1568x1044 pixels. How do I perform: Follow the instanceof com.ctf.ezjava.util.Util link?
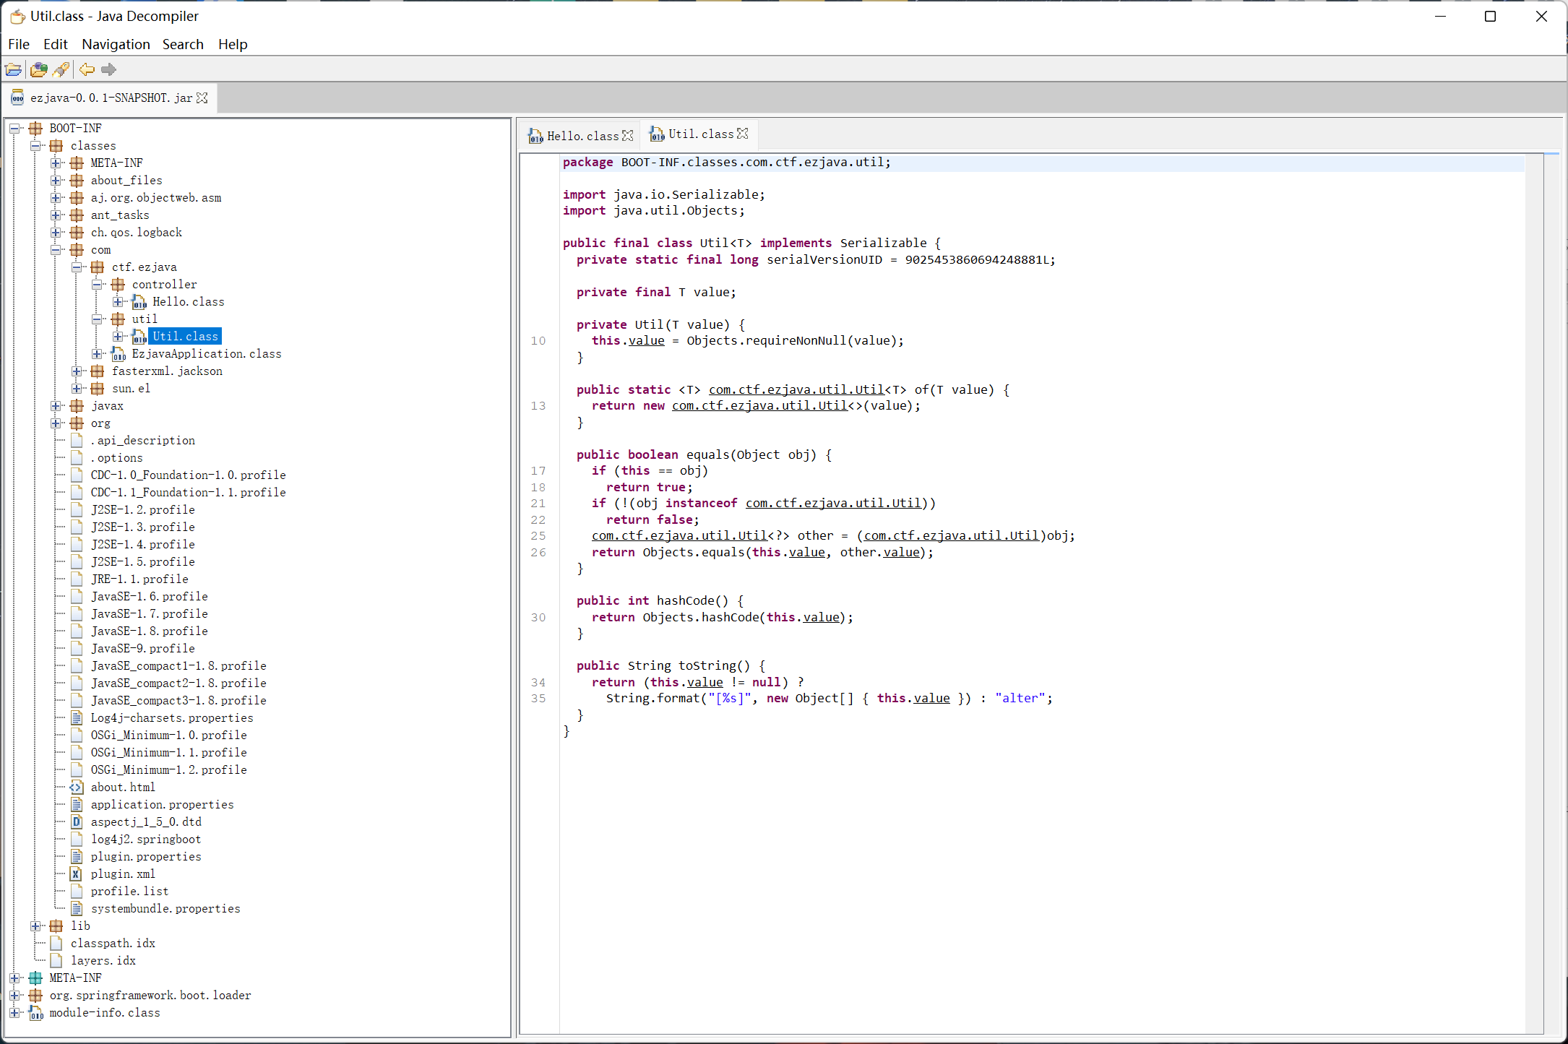(833, 504)
